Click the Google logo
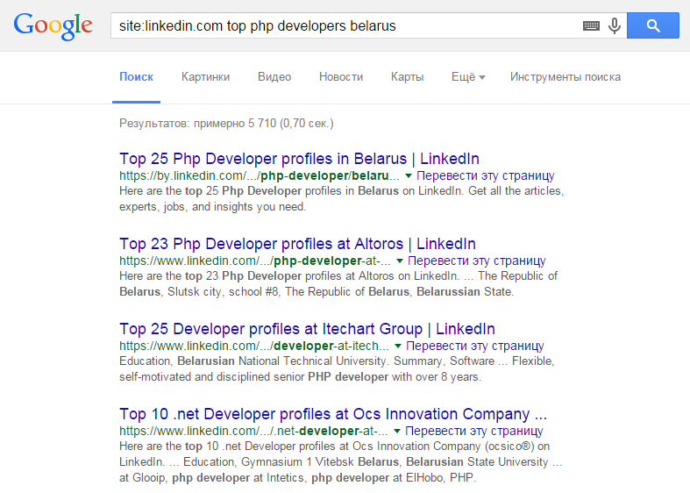This screenshot has width=690, height=493. click(53, 25)
